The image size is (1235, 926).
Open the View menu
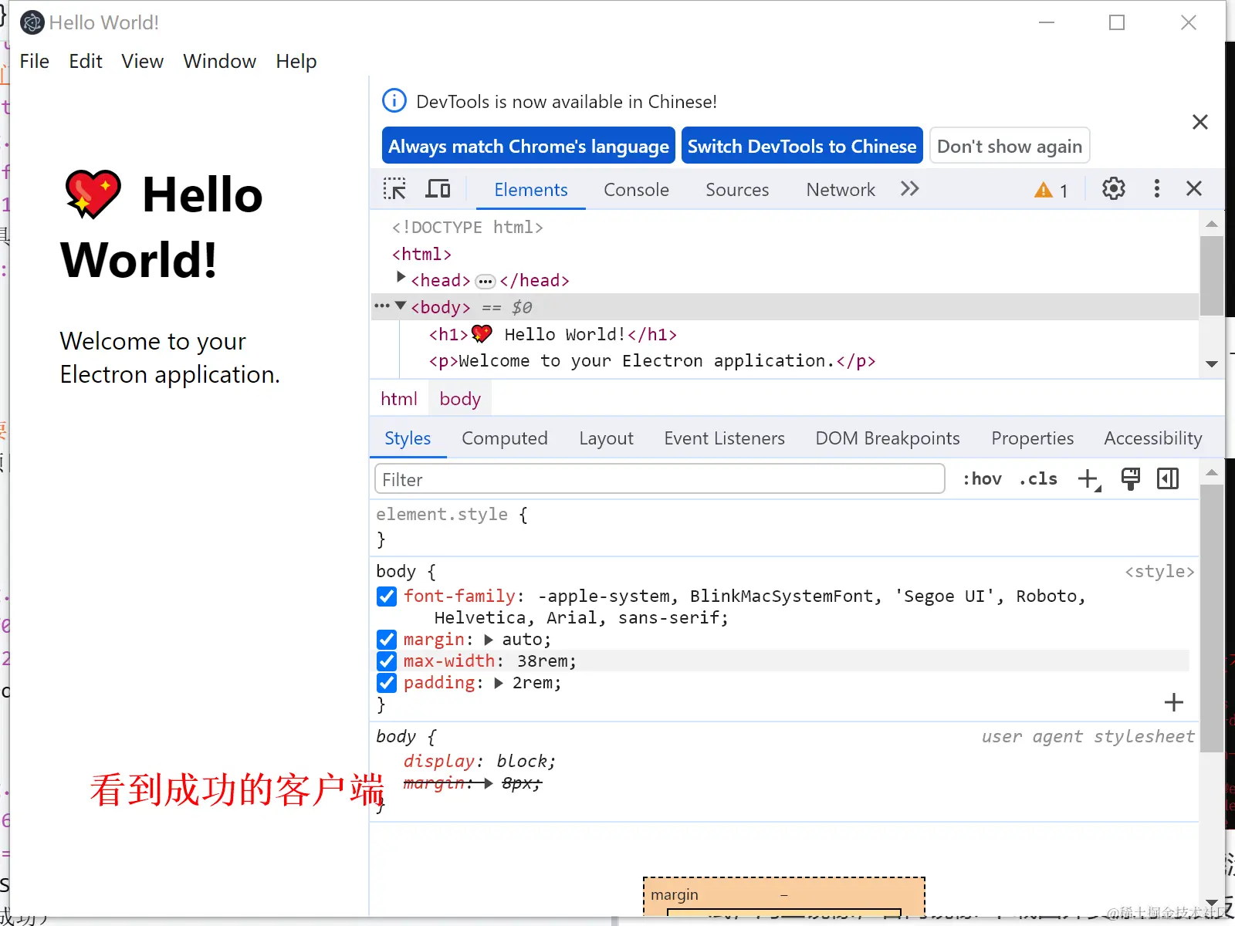tap(143, 61)
